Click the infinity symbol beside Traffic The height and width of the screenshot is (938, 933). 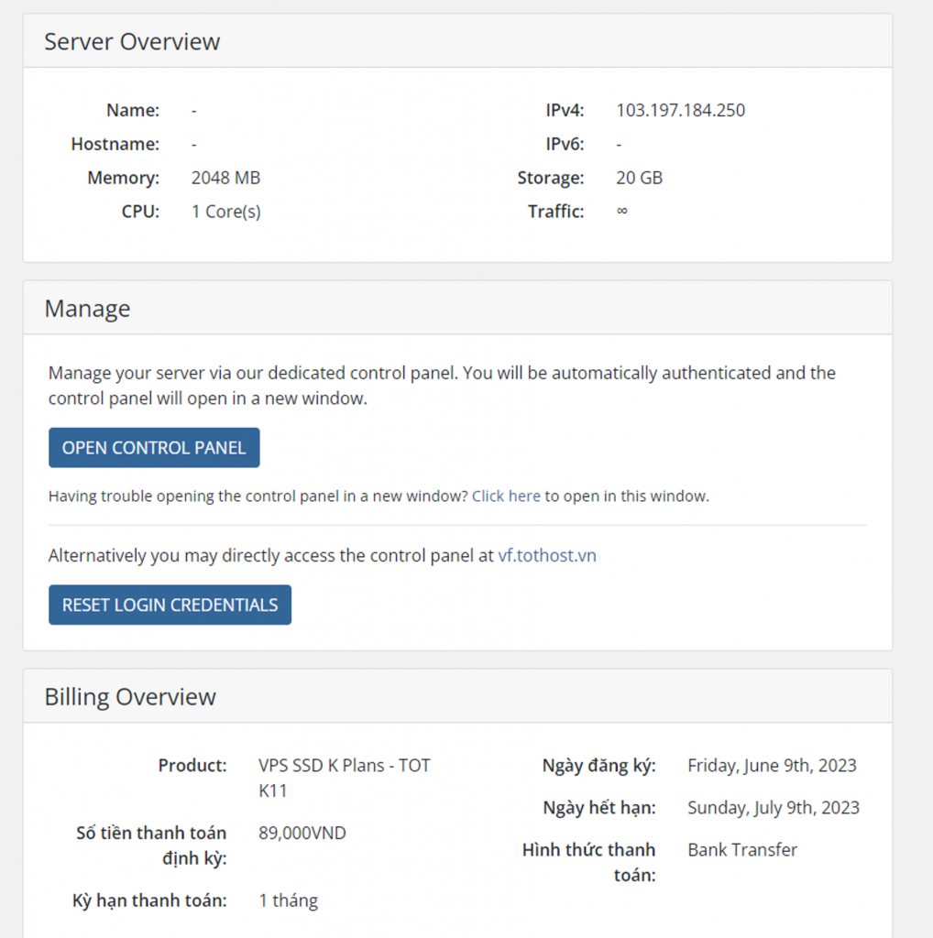(622, 211)
